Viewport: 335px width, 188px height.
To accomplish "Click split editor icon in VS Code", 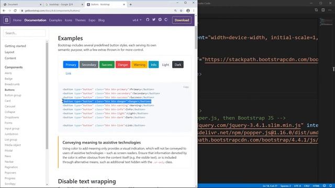I will click(x=323, y=10).
